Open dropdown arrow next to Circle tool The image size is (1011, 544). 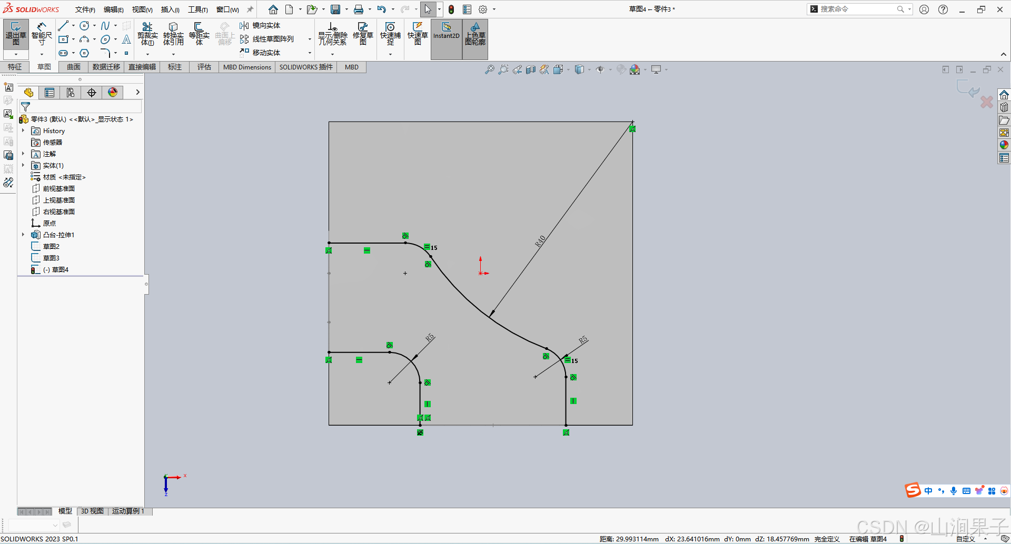(x=94, y=26)
